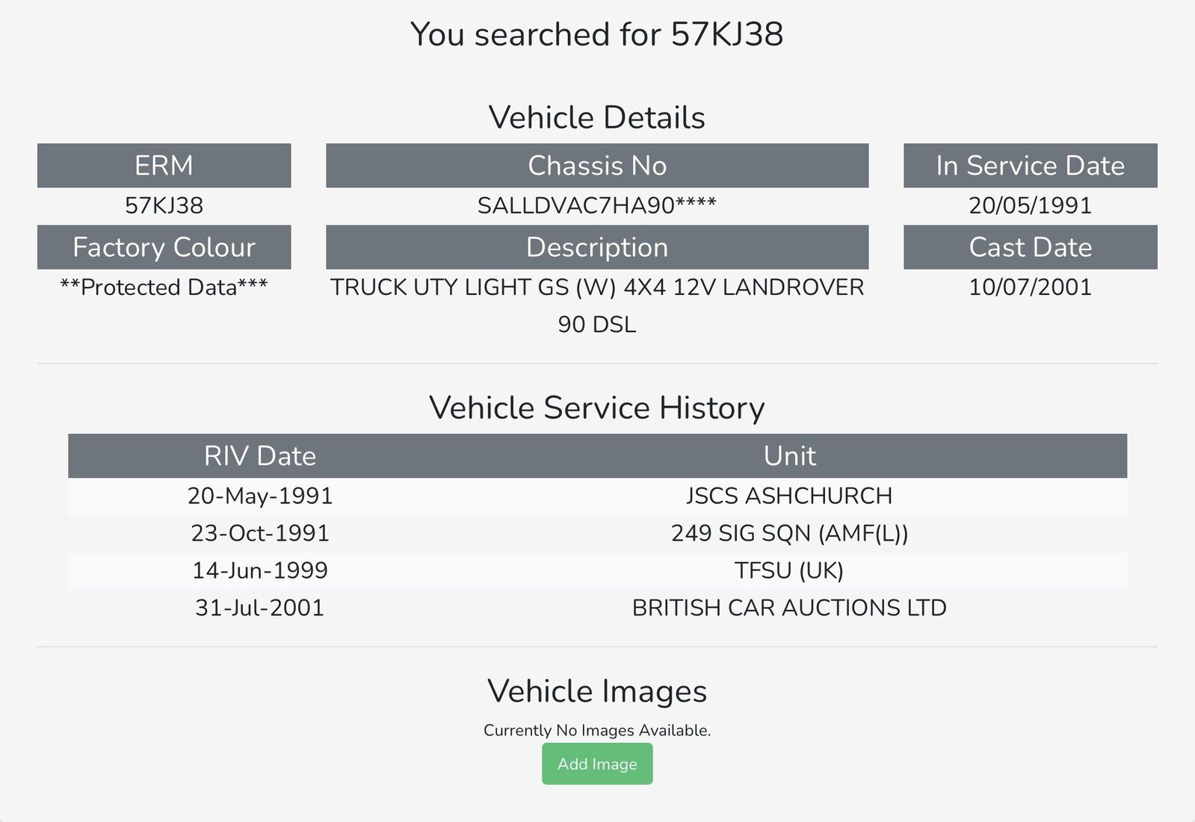The image size is (1195, 822).
Task: Click the 57KJ38 ERM value
Action: tap(164, 205)
